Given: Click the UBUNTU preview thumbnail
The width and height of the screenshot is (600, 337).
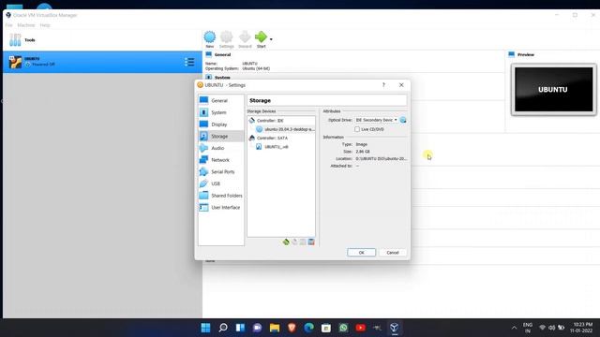Looking at the screenshot, I should [553, 90].
